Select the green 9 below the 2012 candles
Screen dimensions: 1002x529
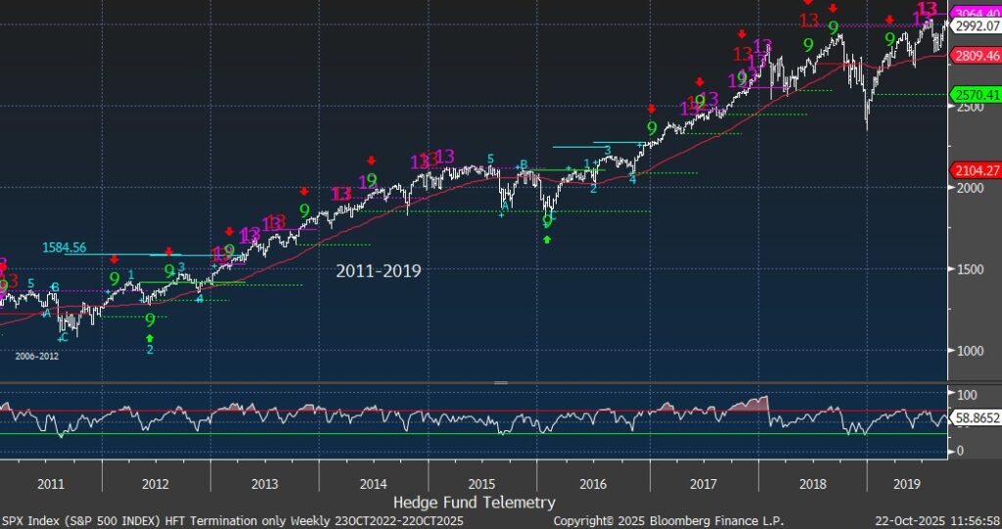[150, 320]
